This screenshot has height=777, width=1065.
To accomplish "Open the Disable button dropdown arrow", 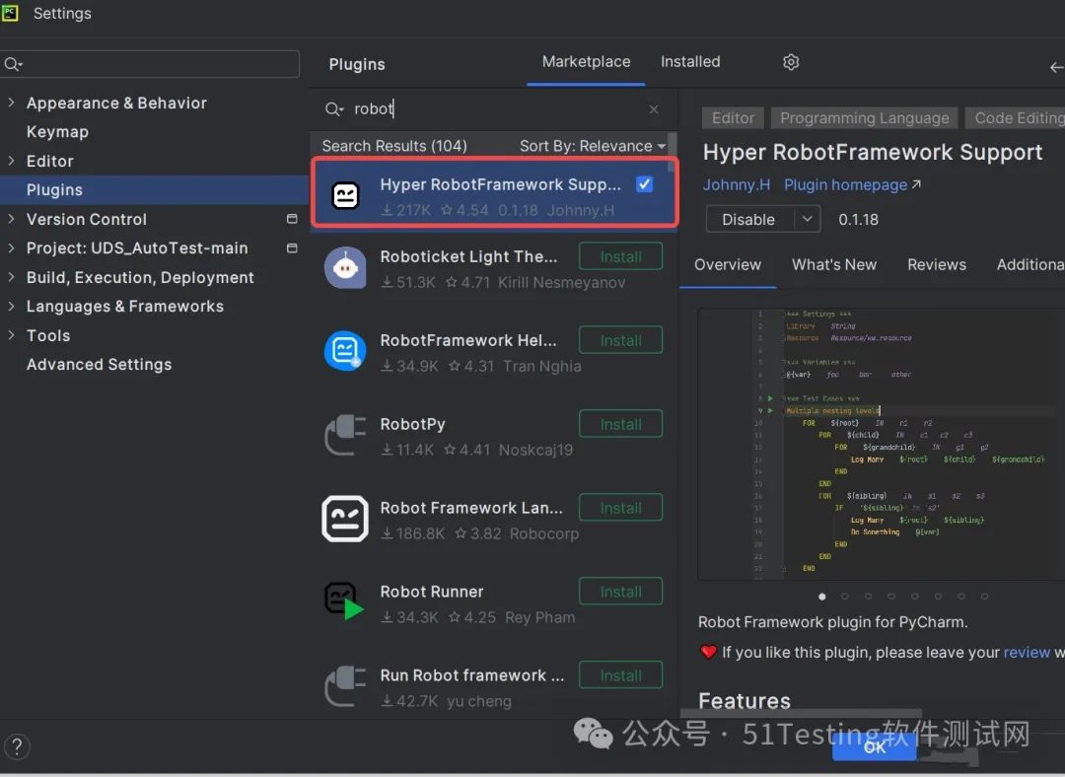I will [x=807, y=219].
